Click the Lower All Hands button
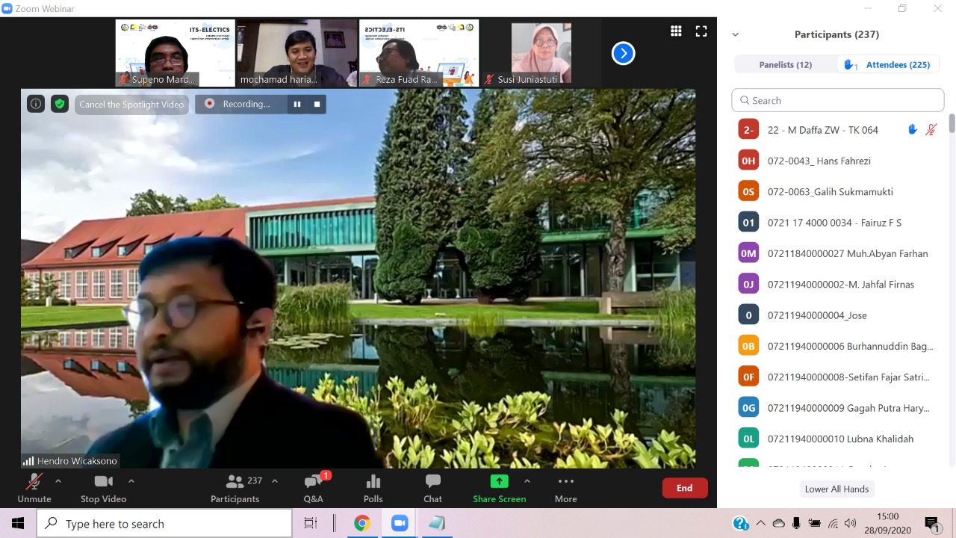The height and width of the screenshot is (538, 956). click(836, 489)
